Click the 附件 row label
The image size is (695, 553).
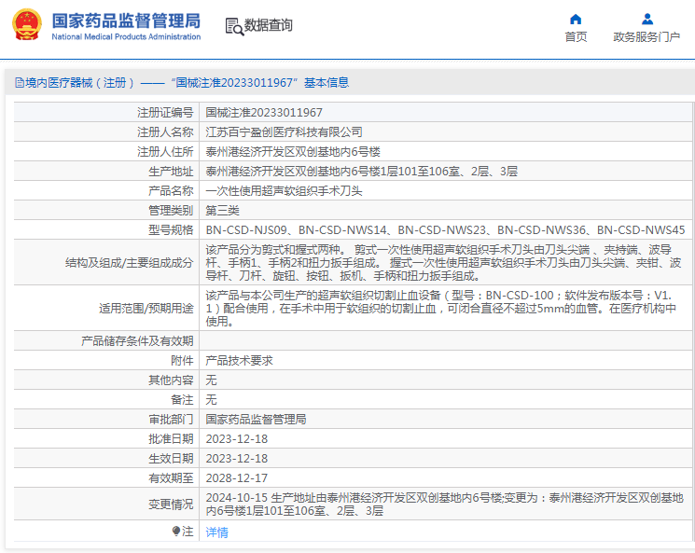click(182, 361)
